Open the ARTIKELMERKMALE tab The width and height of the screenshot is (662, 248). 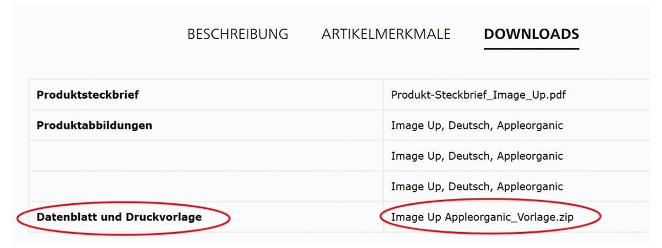tap(386, 34)
